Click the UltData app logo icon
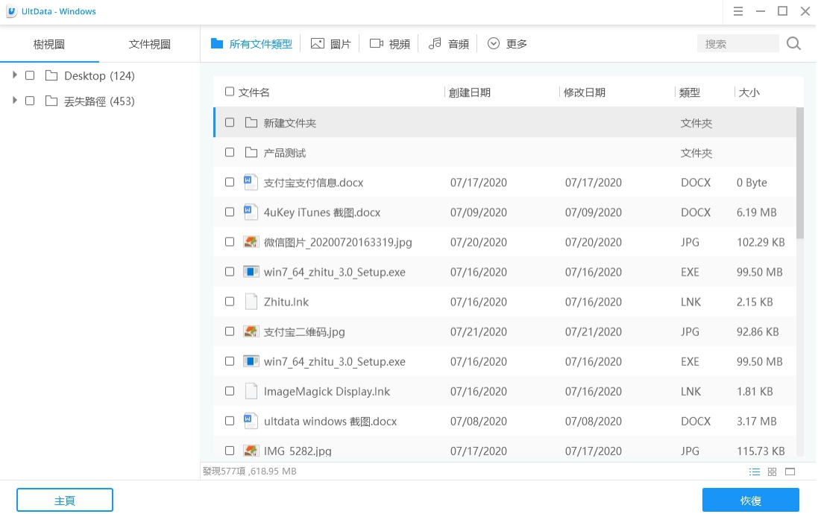Viewport: 818px width, 514px height. click(11, 11)
